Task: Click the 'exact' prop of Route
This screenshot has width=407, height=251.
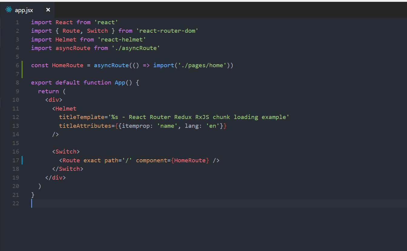Action: (x=92, y=160)
